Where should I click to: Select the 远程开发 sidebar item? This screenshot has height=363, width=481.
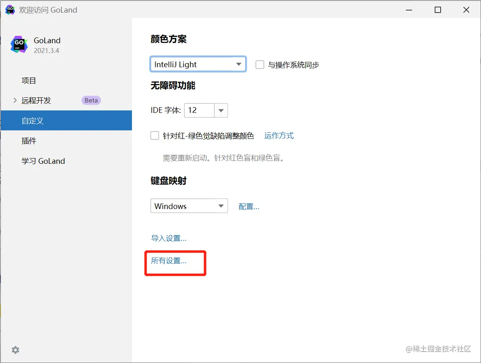click(66, 100)
